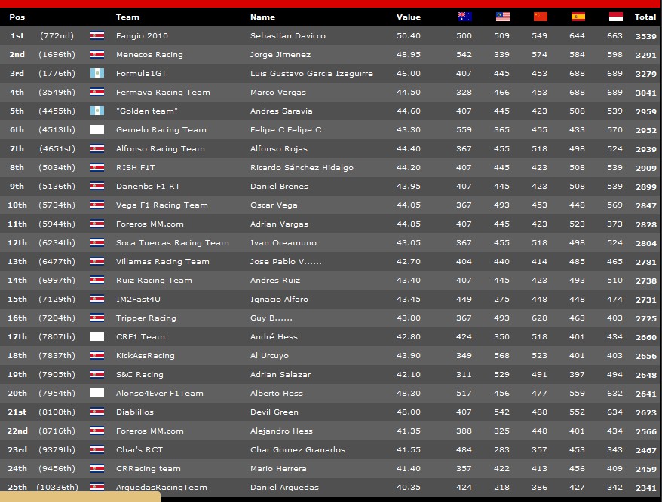
Task: Click the Guatemala flag beside Formula1GT
Action: (x=97, y=73)
